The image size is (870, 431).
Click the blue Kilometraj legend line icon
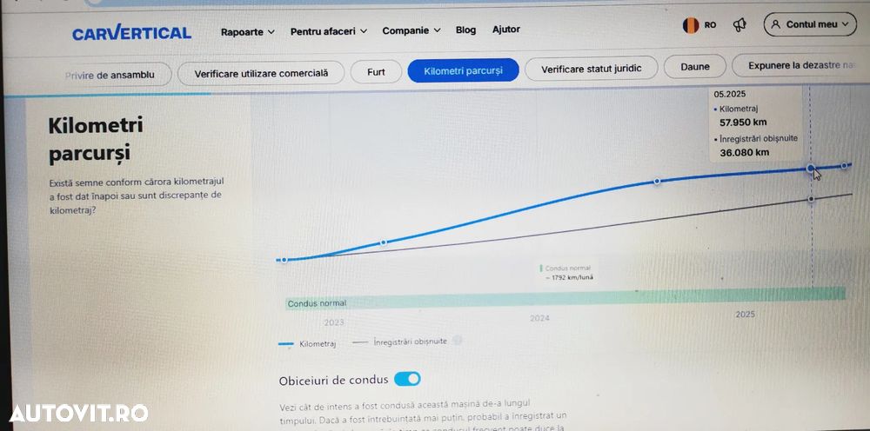pyautogui.click(x=285, y=344)
